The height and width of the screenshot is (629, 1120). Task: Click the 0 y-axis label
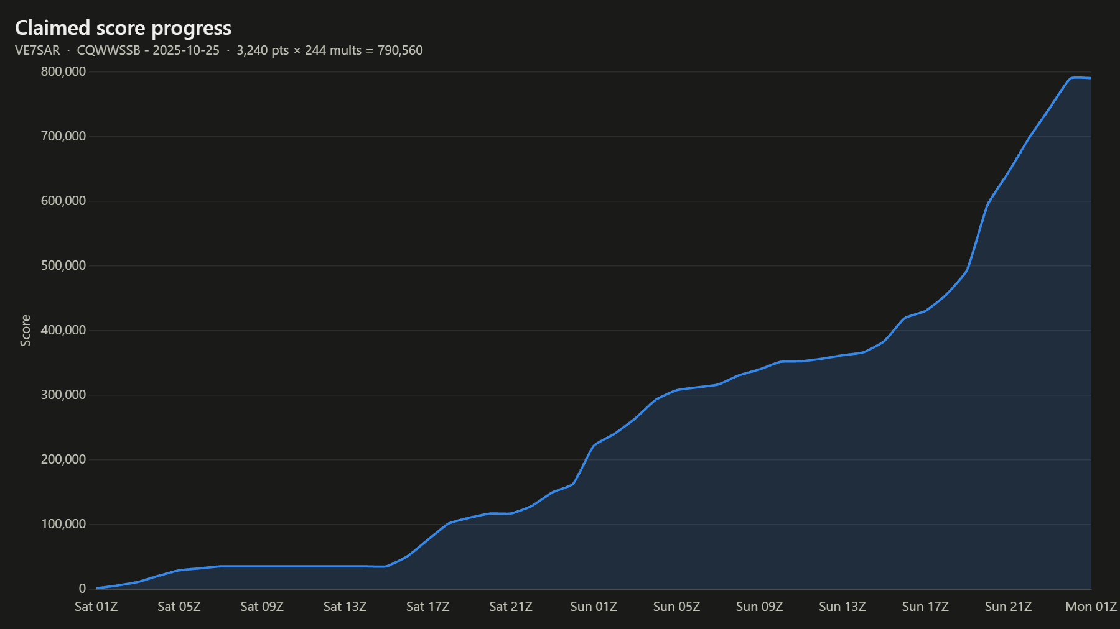point(82,589)
